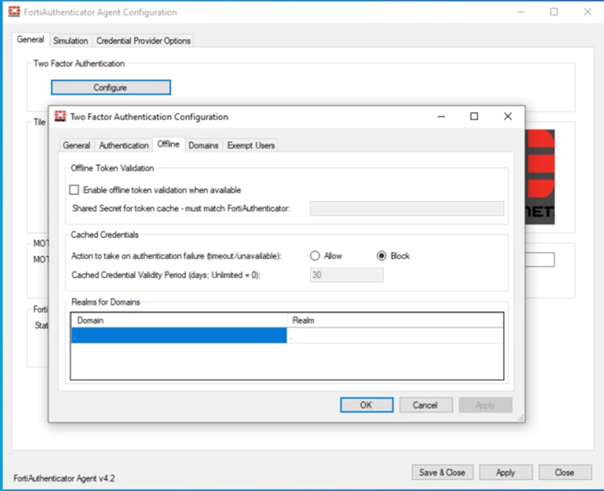Click the dialog's resize grip at the corner
Viewport: 604px width, 491px height.
[x=521, y=418]
